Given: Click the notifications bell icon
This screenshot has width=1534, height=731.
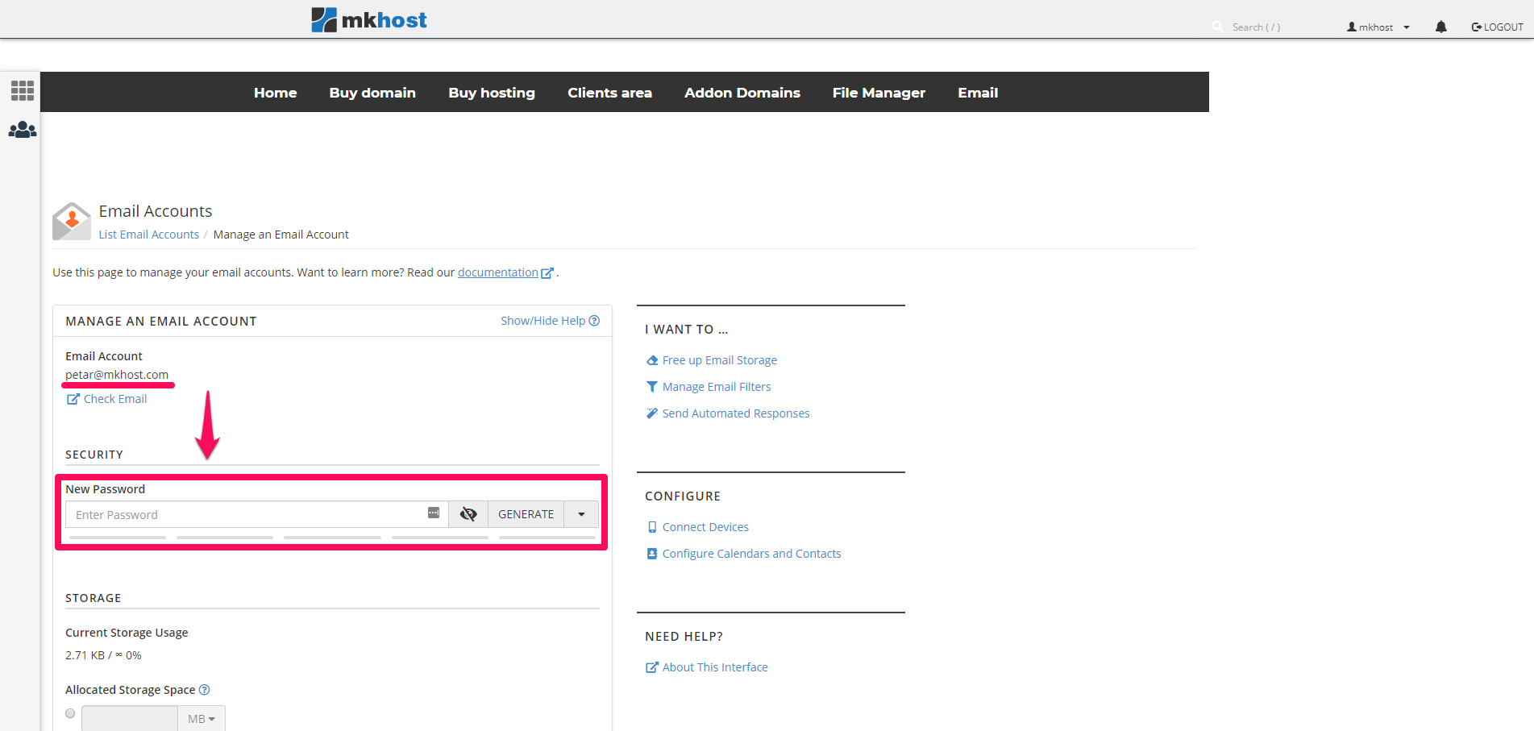Looking at the screenshot, I should coord(1440,27).
